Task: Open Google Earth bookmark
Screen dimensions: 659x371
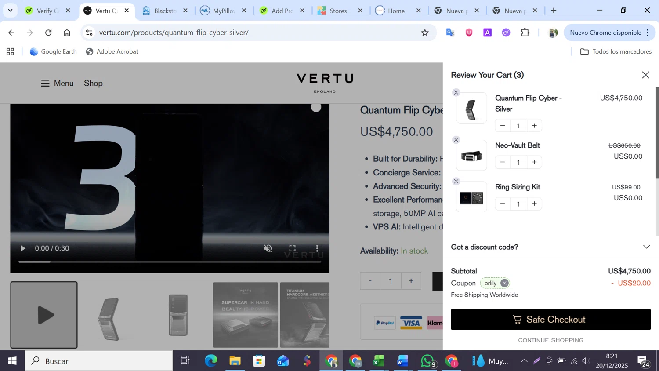Action: (53, 51)
